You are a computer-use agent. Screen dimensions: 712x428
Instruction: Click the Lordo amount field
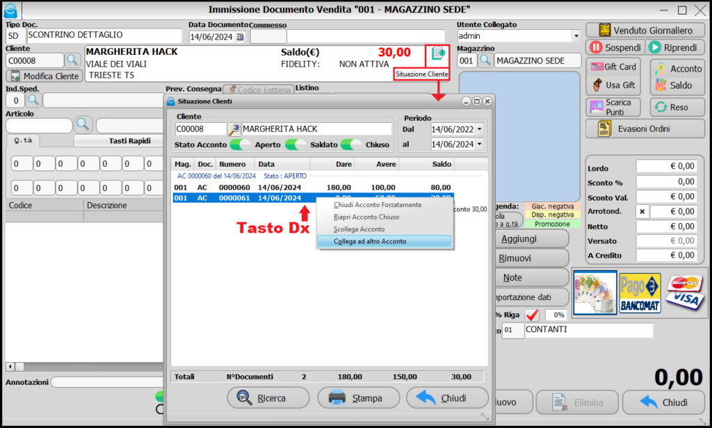tap(666, 167)
